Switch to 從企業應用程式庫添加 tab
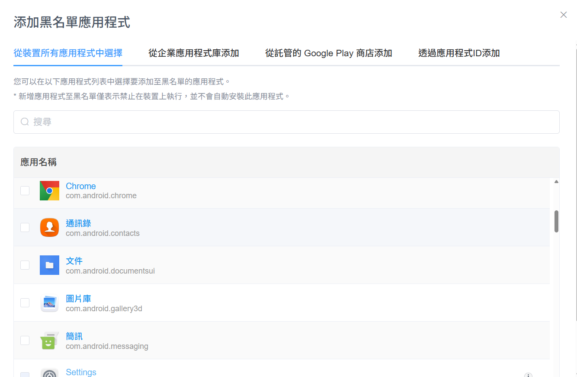Image resolution: width=577 pixels, height=377 pixels. coord(194,53)
